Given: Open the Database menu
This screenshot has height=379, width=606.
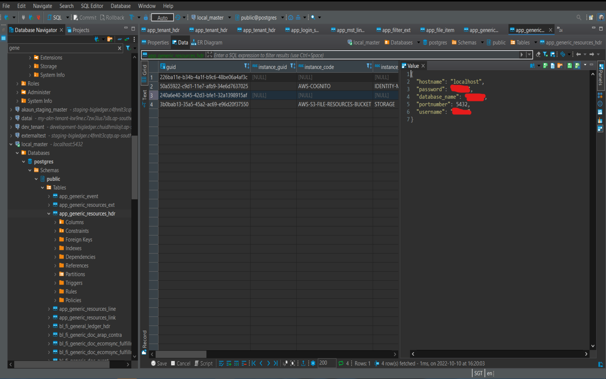Looking at the screenshot, I should [x=120, y=6].
